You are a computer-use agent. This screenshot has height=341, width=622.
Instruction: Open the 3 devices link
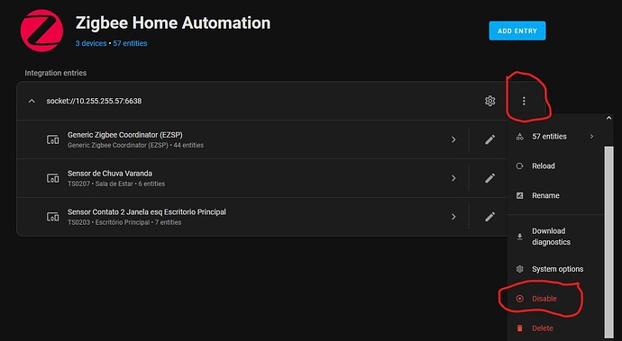tap(91, 43)
